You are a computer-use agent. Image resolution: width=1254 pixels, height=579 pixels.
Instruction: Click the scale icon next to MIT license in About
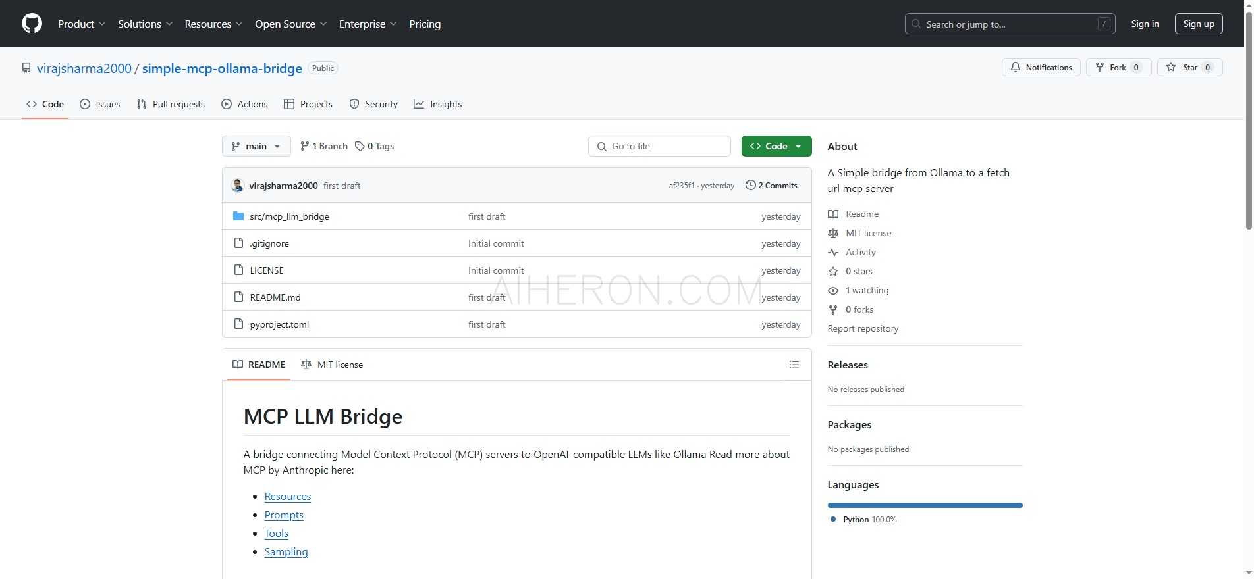point(833,233)
